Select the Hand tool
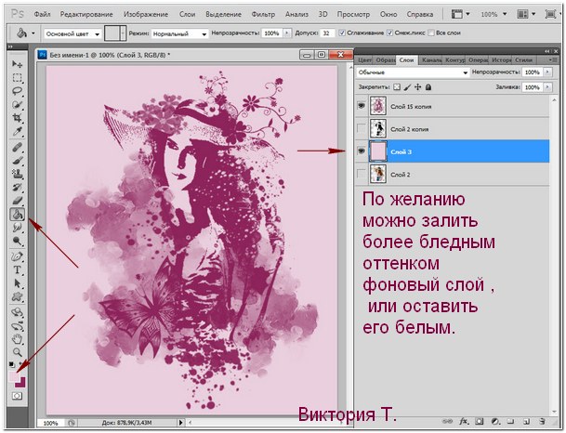 tap(17, 339)
